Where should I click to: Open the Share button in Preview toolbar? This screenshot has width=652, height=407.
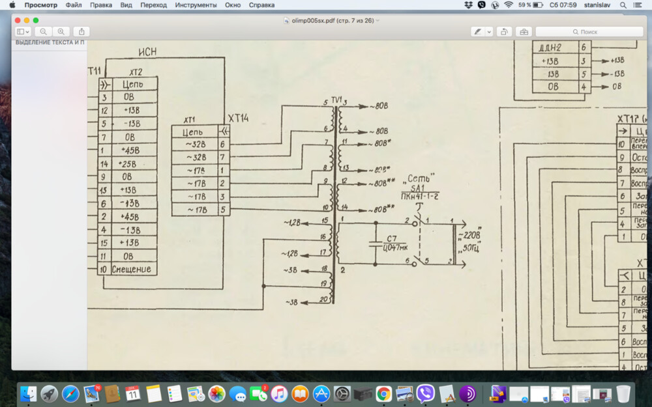[81, 31]
